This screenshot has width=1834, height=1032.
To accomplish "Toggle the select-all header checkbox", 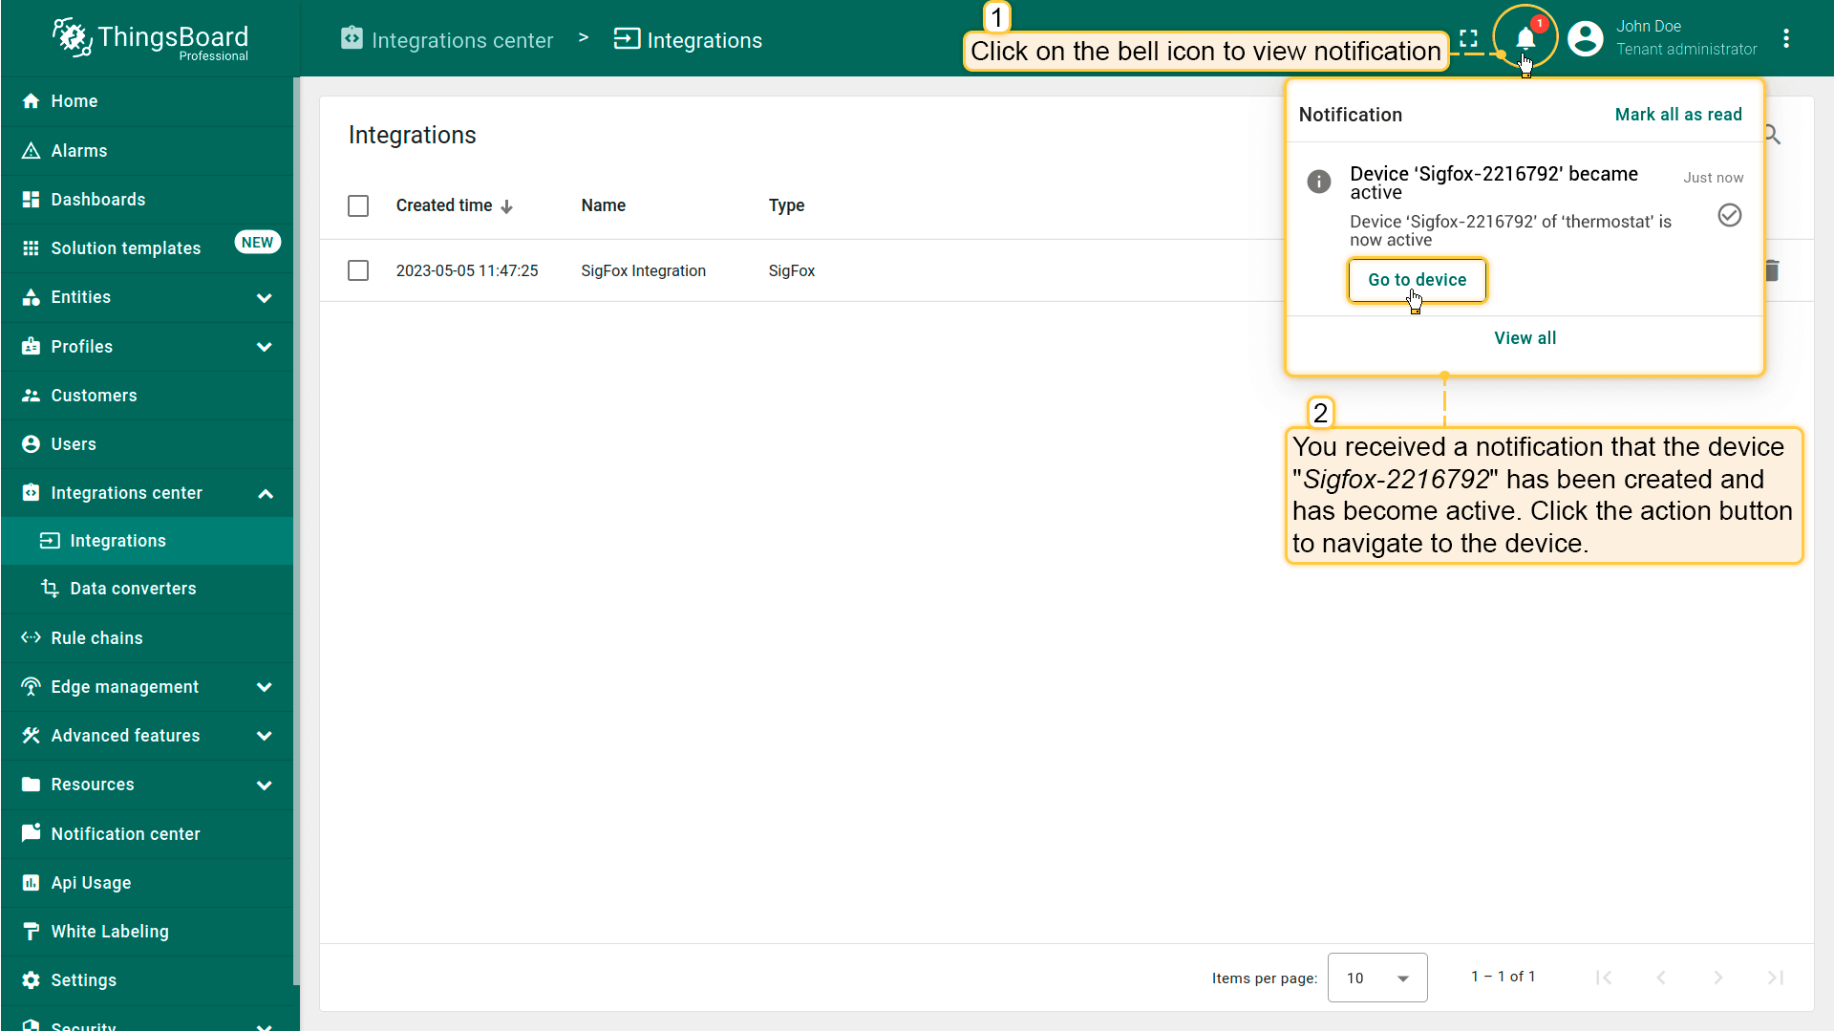I will (358, 205).
